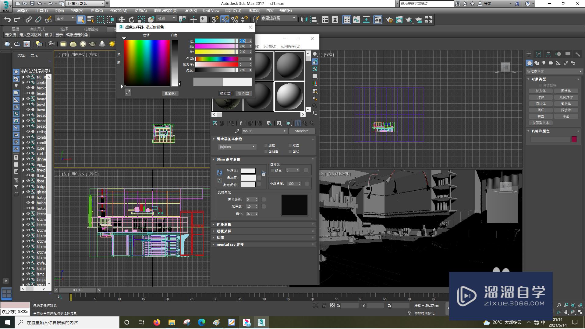The width and height of the screenshot is (585, 329).
Task: Click 确定(O) in color selector
Action: pos(226,93)
